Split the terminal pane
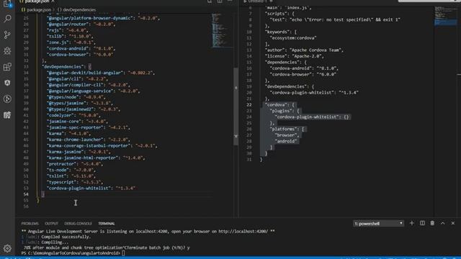 click(422, 223)
